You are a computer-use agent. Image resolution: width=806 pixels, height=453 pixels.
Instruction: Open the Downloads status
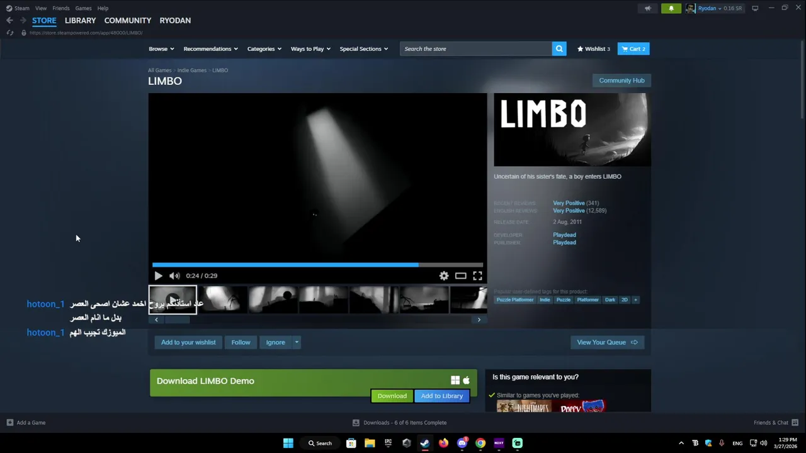click(x=399, y=423)
